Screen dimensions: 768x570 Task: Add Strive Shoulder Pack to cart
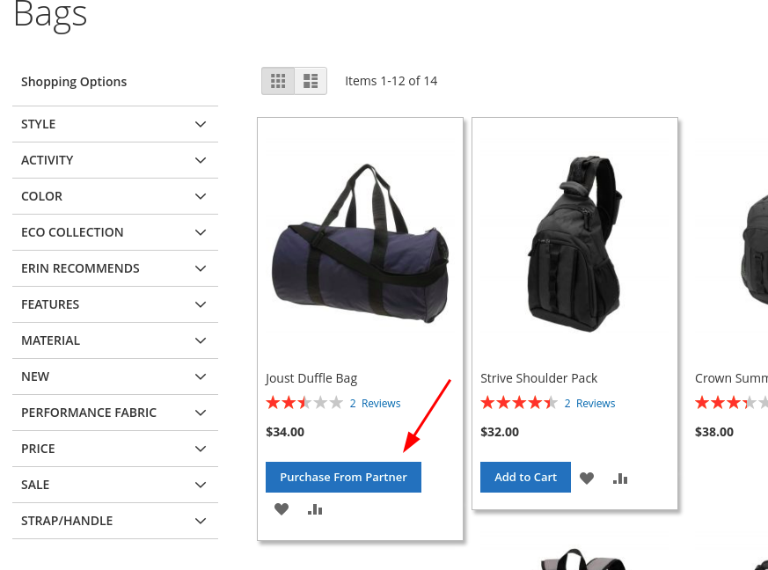click(525, 477)
